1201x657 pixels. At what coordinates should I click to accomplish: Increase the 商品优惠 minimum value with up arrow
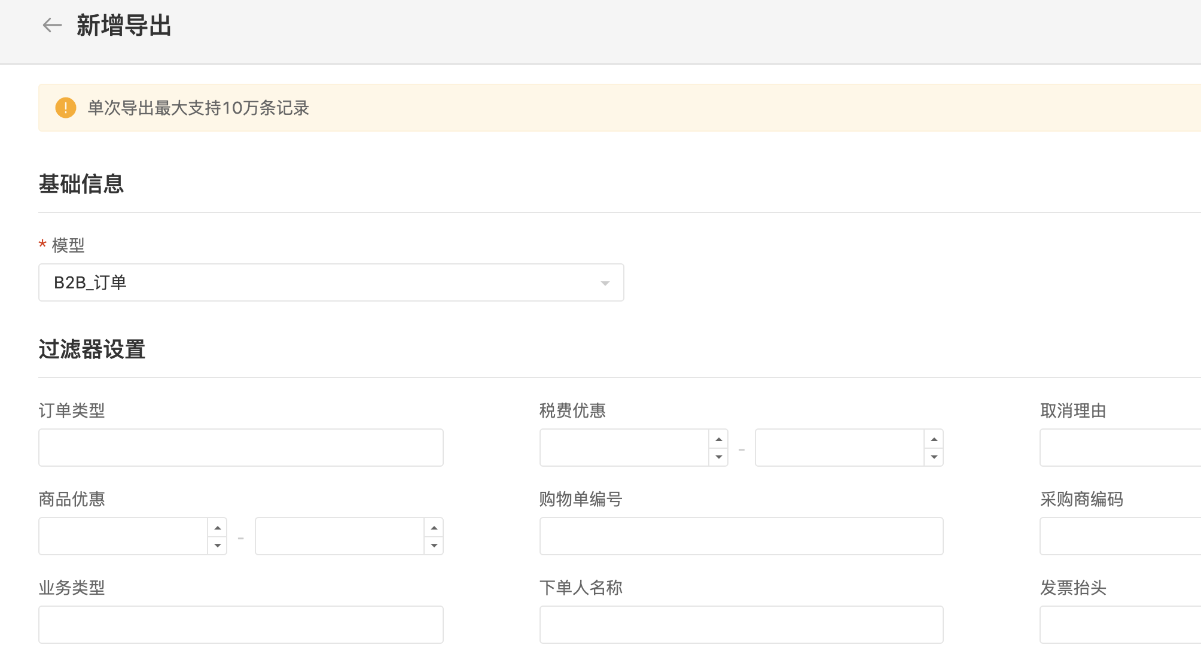coord(217,528)
